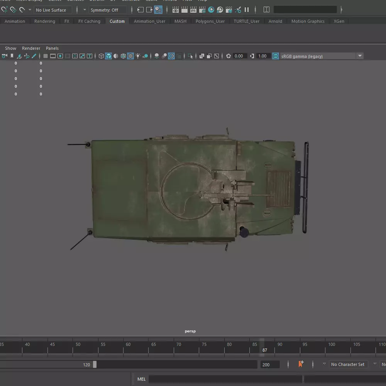Expand the arrow left of Symmetry

(85, 10)
